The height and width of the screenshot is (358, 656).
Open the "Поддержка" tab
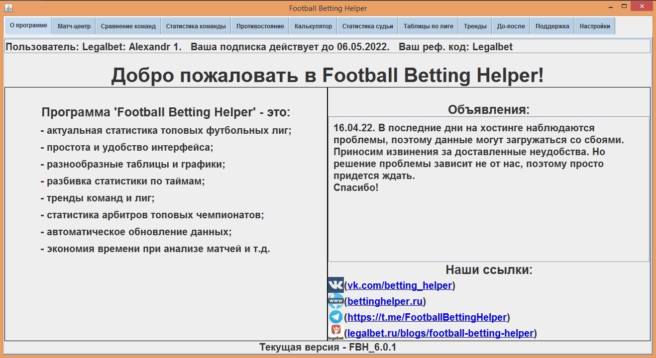pos(552,26)
